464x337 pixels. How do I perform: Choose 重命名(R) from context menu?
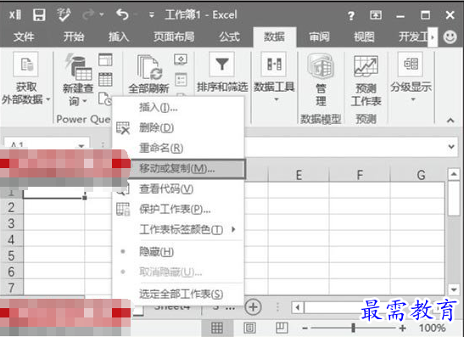click(178, 148)
